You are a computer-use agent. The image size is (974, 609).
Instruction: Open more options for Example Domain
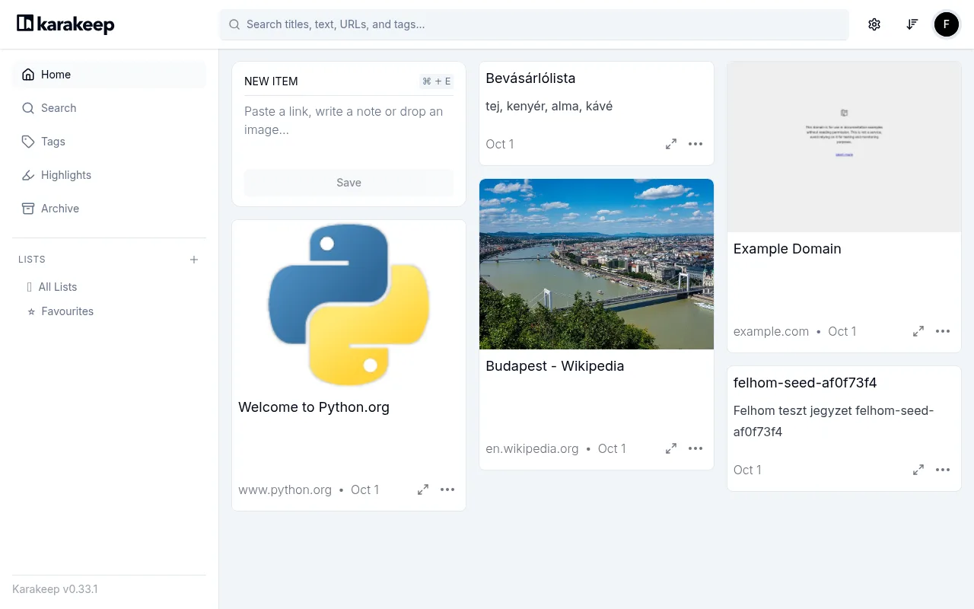[x=943, y=331]
